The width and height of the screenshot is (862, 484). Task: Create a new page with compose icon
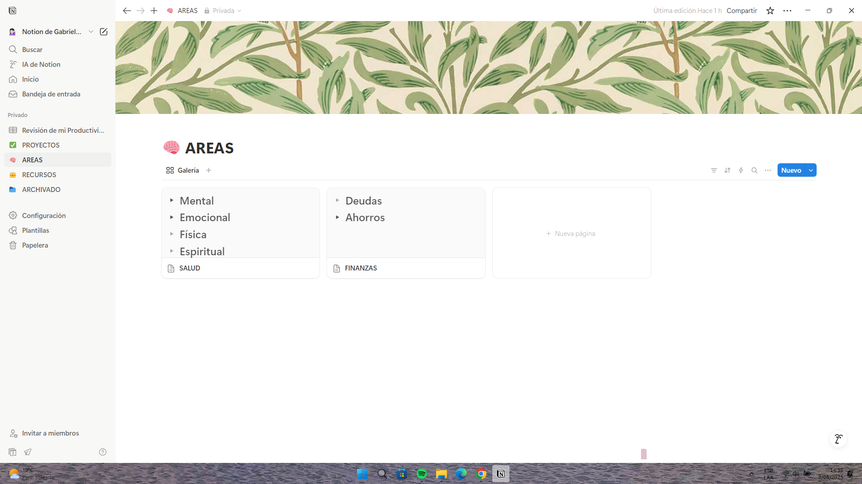point(104,32)
